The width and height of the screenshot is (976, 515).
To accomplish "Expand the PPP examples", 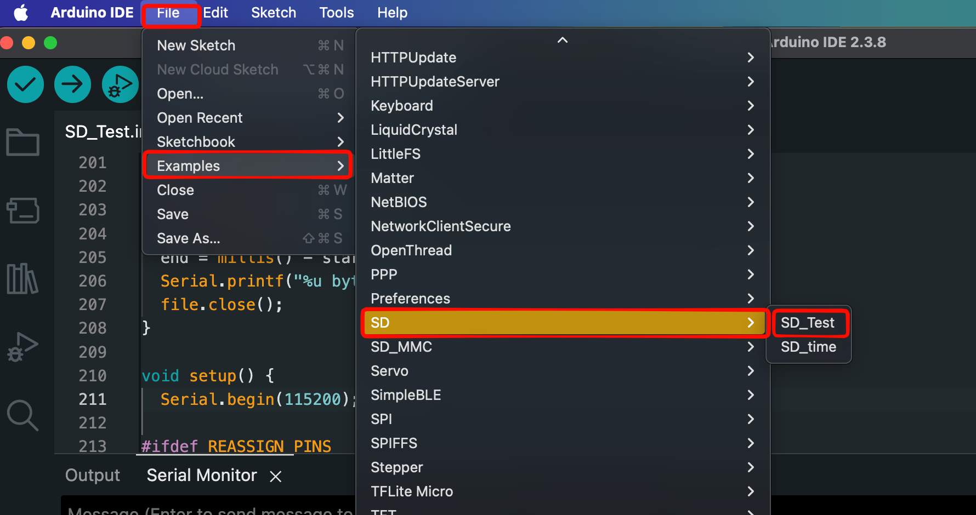I will click(563, 274).
